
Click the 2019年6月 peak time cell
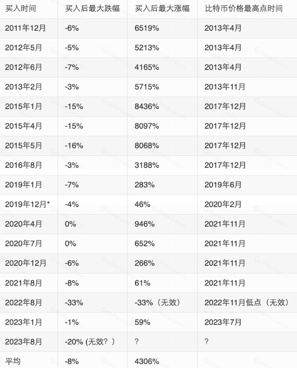(223, 185)
